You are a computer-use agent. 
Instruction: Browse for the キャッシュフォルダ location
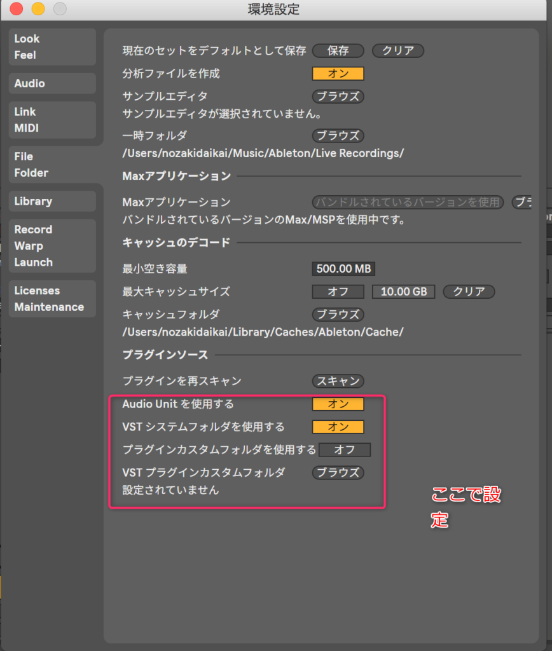pyautogui.click(x=338, y=314)
